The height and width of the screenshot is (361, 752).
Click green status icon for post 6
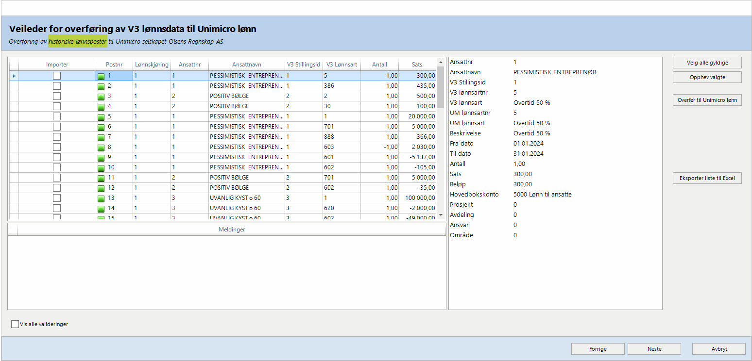pos(101,127)
